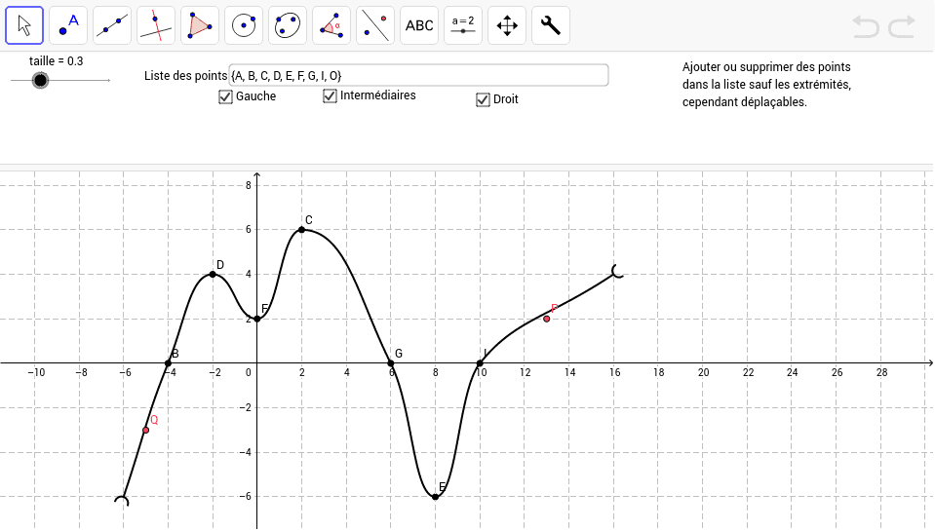935x531 pixels.
Task: Click point E at curve minimum
Action: (x=435, y=497)
